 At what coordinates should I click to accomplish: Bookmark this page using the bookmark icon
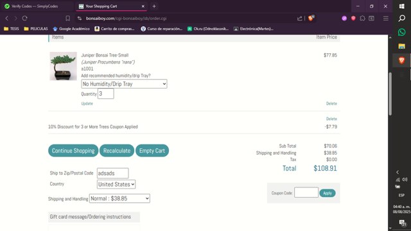click(67, 19)
